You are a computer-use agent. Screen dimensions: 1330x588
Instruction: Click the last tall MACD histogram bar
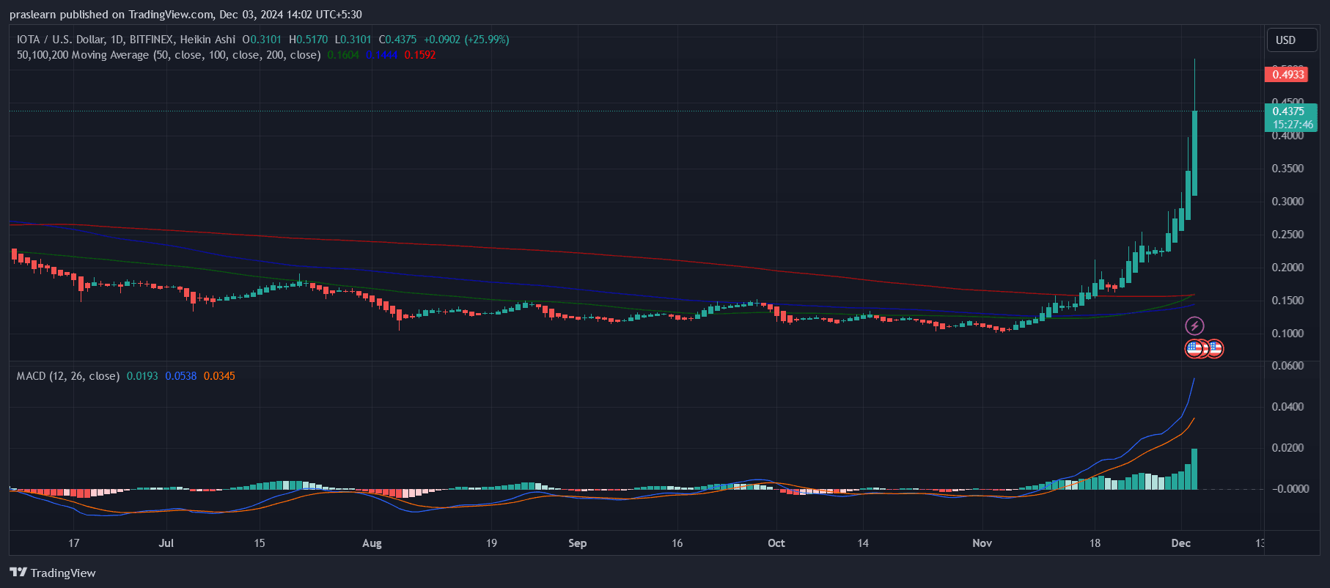pyautogui.click(x=1195, y=469)
